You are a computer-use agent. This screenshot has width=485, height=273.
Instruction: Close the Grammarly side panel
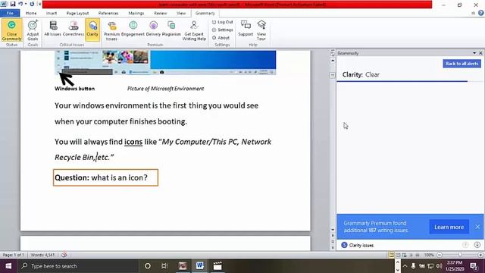(x=480, y=53)
